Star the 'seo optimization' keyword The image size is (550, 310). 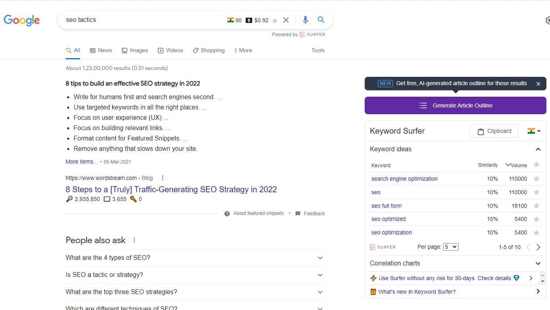coord(536,233)
